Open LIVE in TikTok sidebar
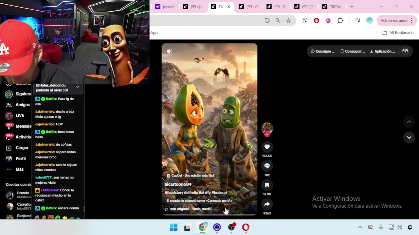This screenshot has height=235, width=419. pos(15,116)
